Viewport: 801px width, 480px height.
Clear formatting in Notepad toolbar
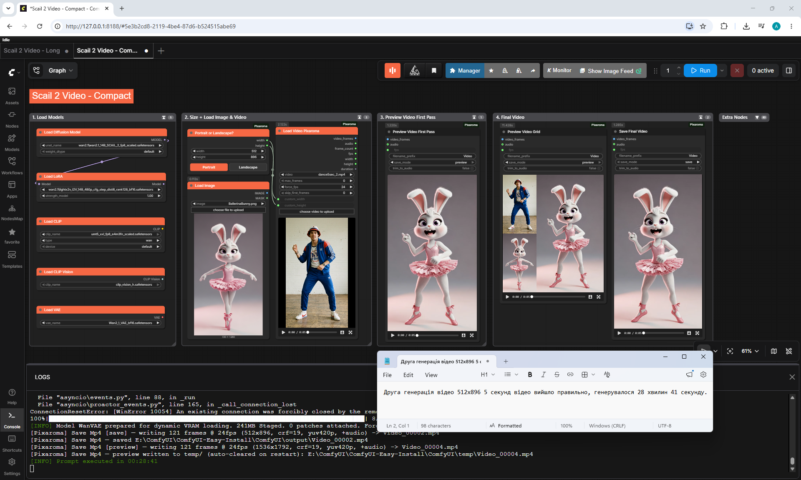click(607, 374)
